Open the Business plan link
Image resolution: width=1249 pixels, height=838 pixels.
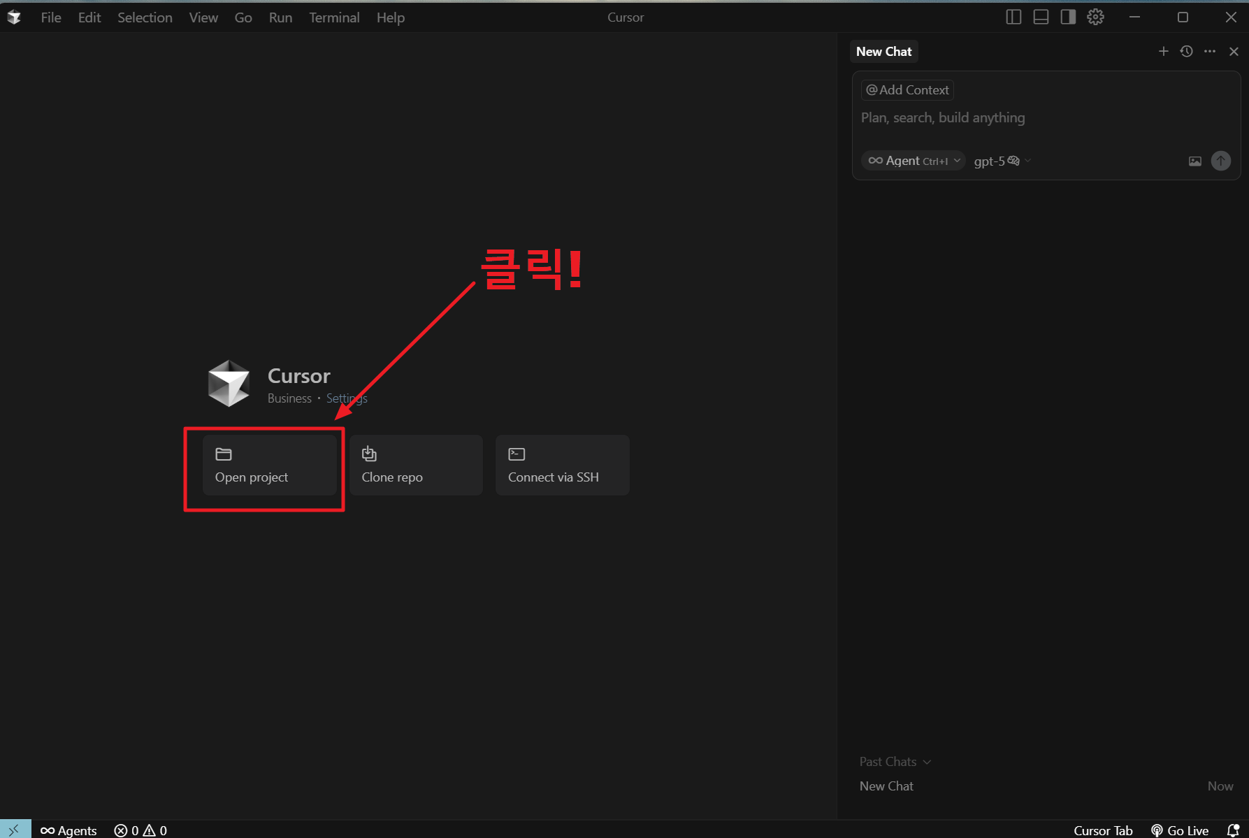(289, 398)
